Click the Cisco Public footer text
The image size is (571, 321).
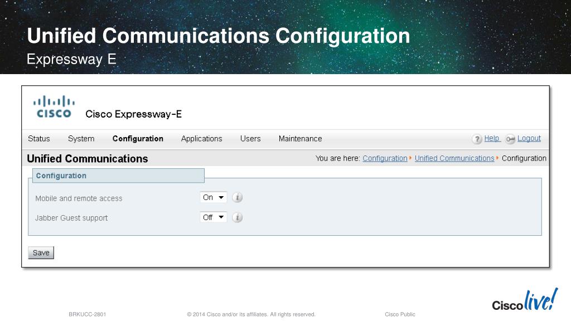click(x=400, y=314)
